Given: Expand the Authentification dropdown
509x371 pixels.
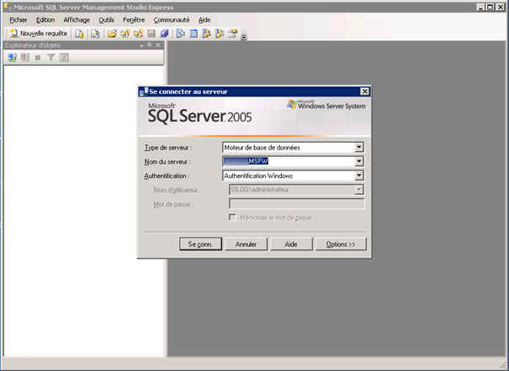Looking at the screenshot, I should pos(358,175).
